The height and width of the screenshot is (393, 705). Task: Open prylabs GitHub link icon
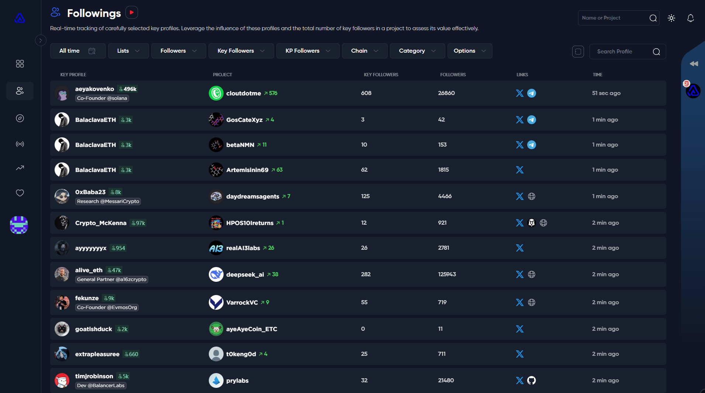[x=531, y=380]
